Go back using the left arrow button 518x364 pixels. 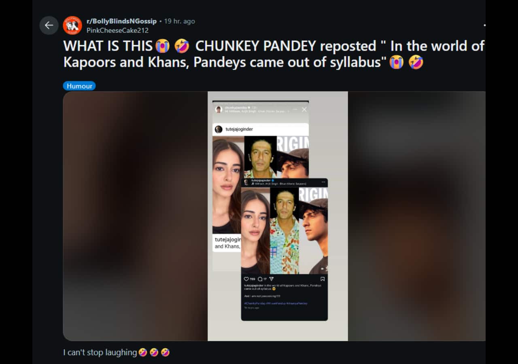(49, 25)
